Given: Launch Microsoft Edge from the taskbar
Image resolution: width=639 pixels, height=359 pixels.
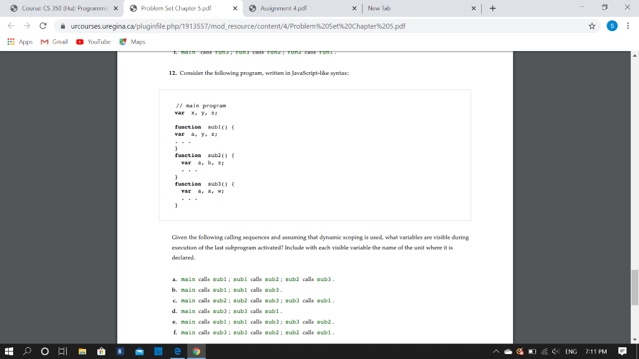Looking at the screenshot, I should [178, 352].
